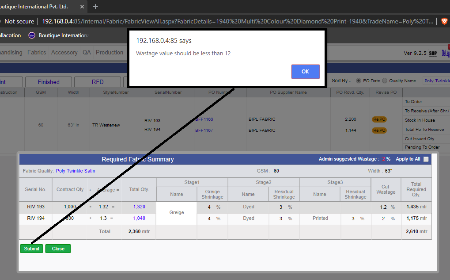Edit Cut Wastage field for RIV 193
The height and width of the screenshot is (280, 450).
383,207
